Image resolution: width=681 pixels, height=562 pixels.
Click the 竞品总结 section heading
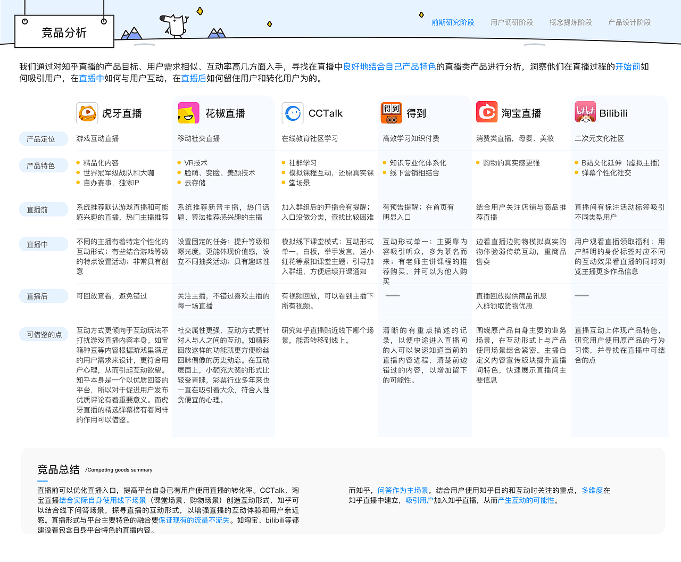(59, 469)
